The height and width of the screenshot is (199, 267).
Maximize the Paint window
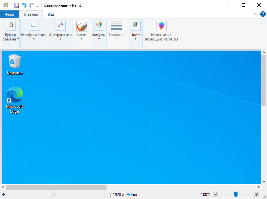pos(244,5)
